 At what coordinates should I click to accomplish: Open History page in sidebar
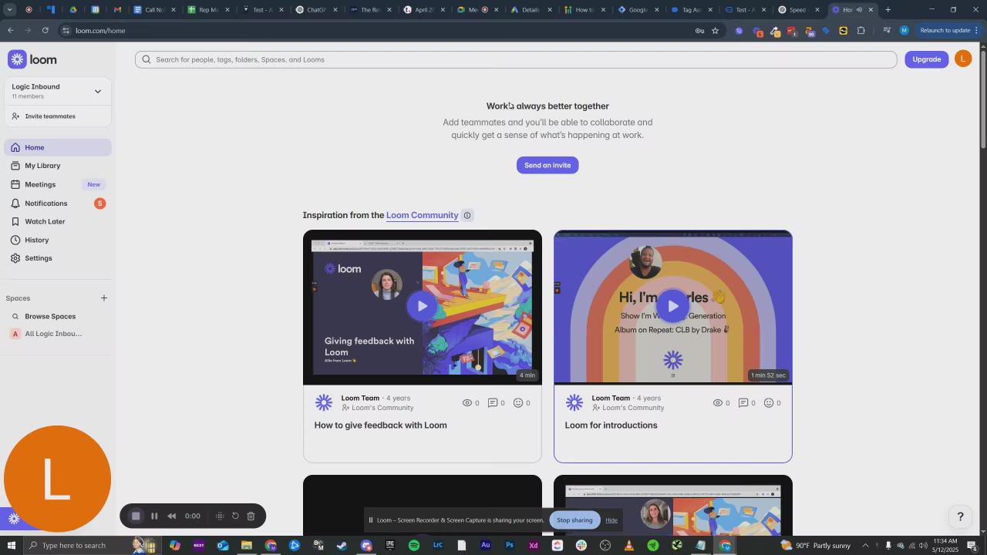click(58, 240)
